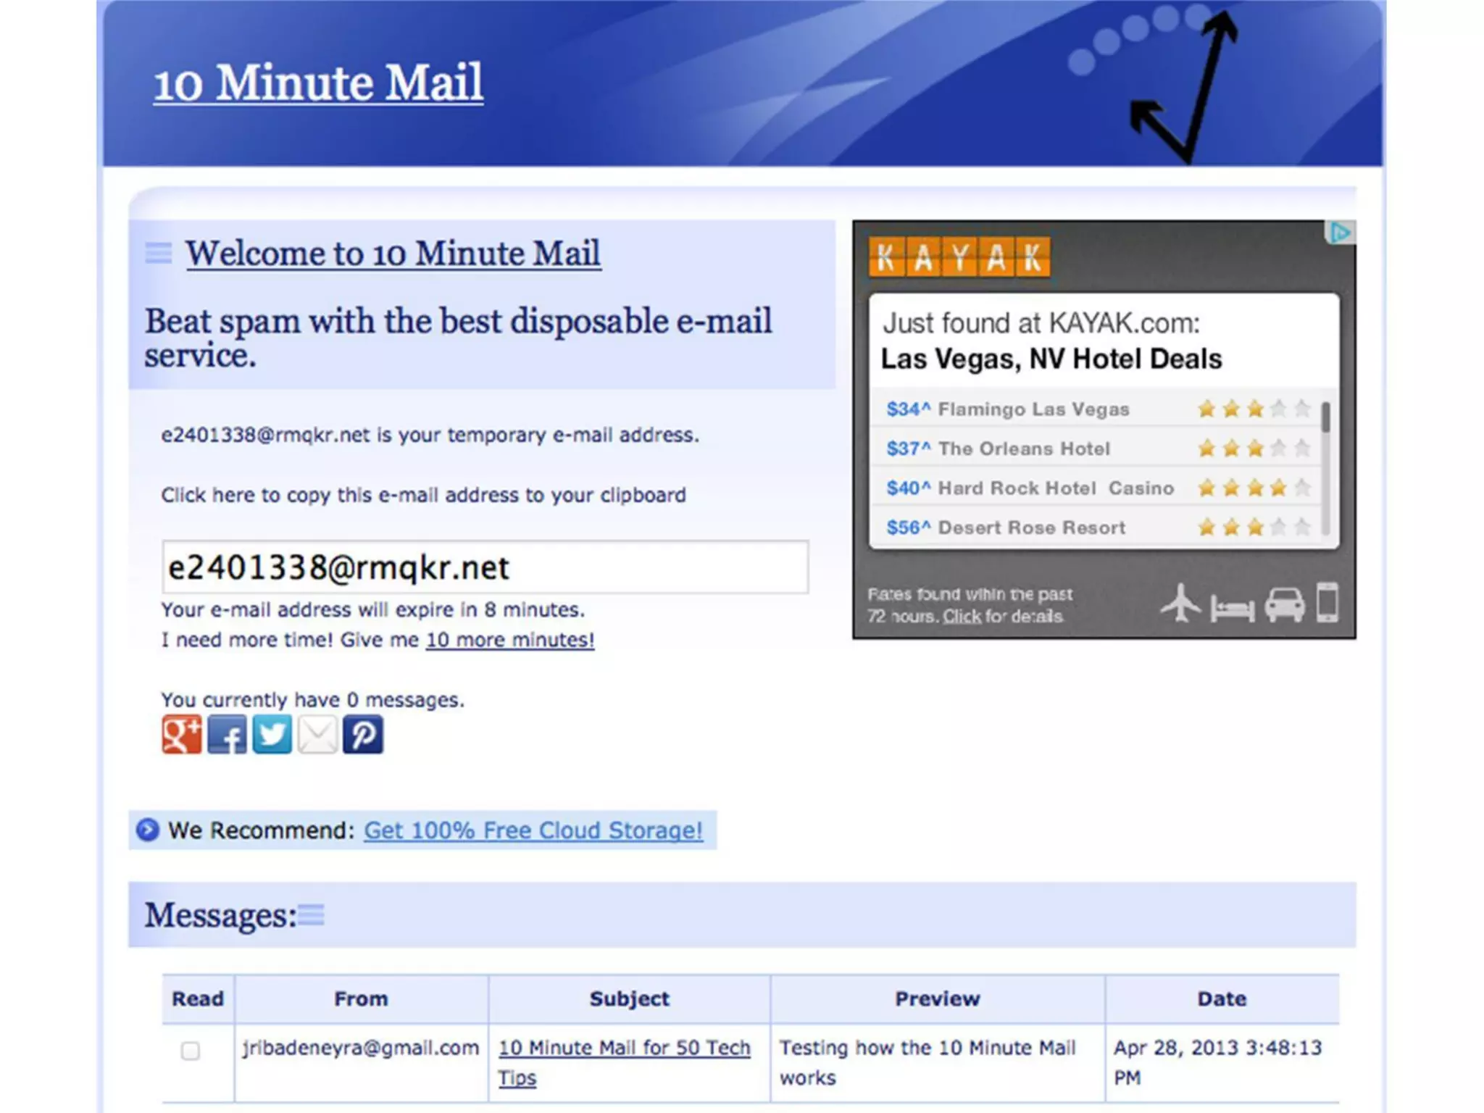
Task: Click the Facebook share icon
Action: 227,735
